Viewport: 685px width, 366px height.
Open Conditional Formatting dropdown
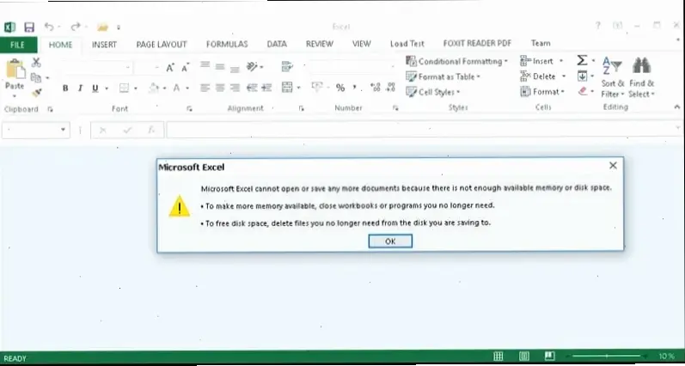coord(457,61)
